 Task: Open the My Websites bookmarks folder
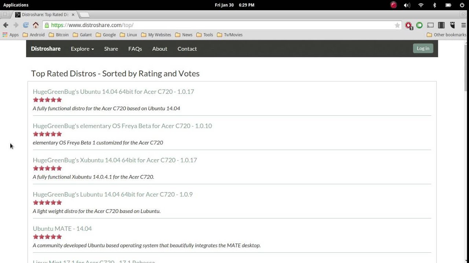pos(156,35)
